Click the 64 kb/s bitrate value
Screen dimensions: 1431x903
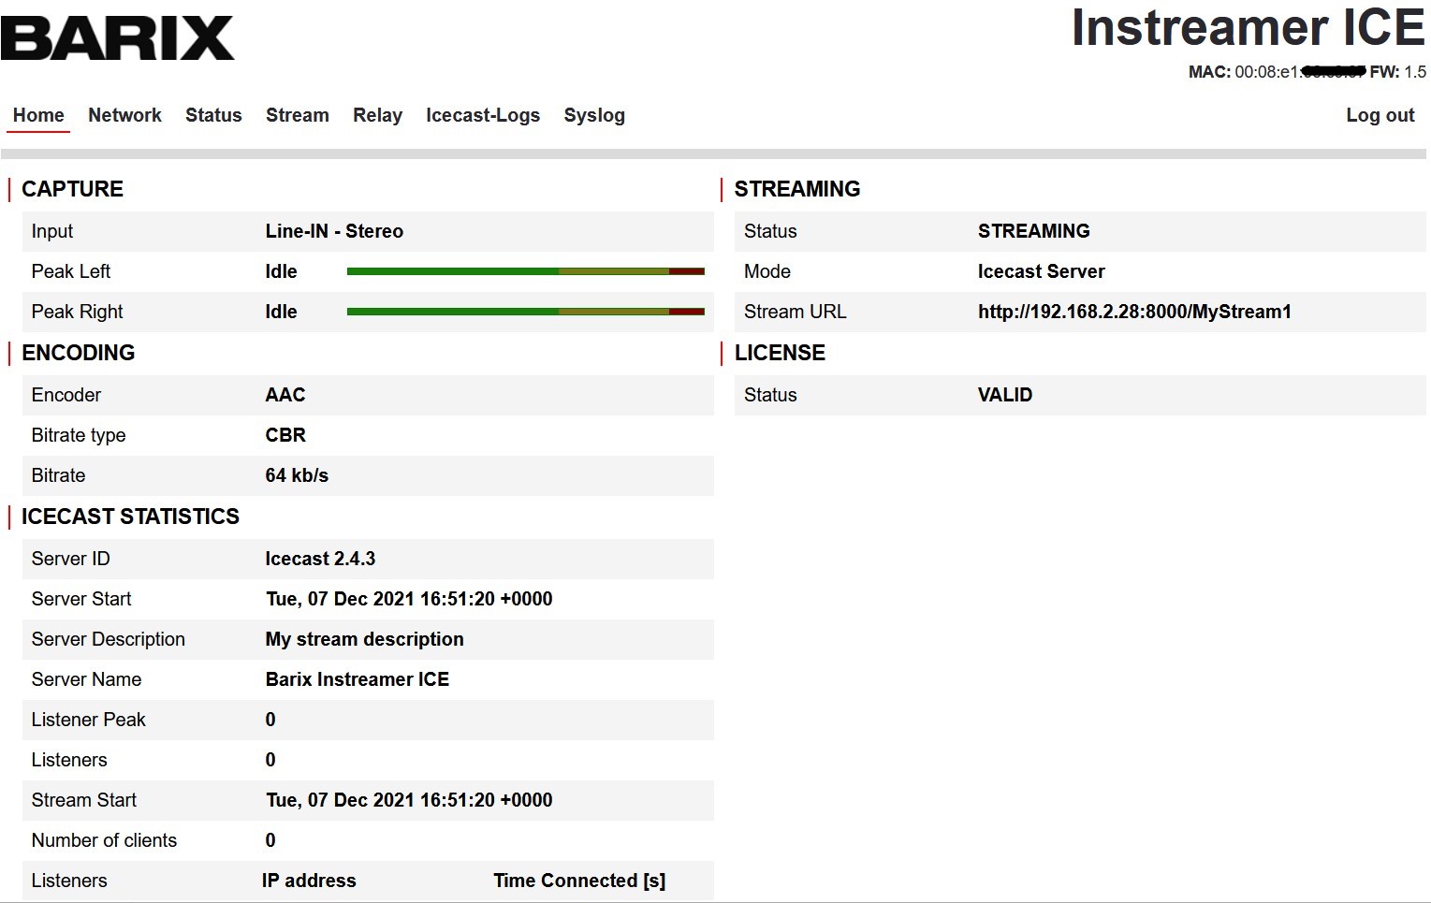pos(297,475)
